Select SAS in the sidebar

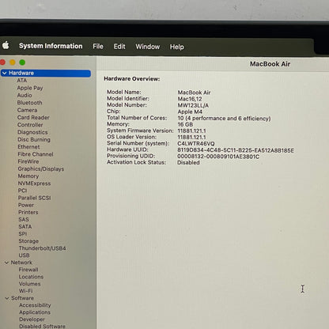24,219
